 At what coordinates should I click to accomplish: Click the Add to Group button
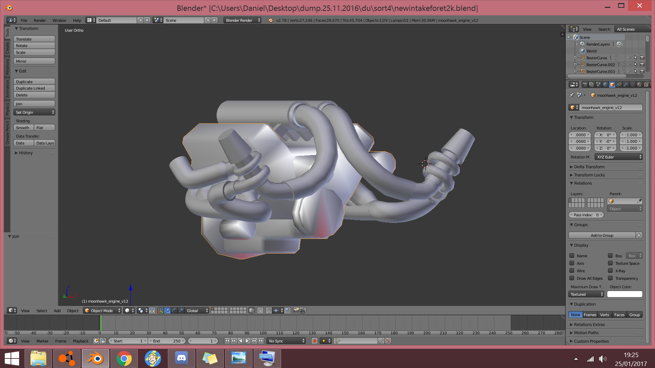[602, 235]
